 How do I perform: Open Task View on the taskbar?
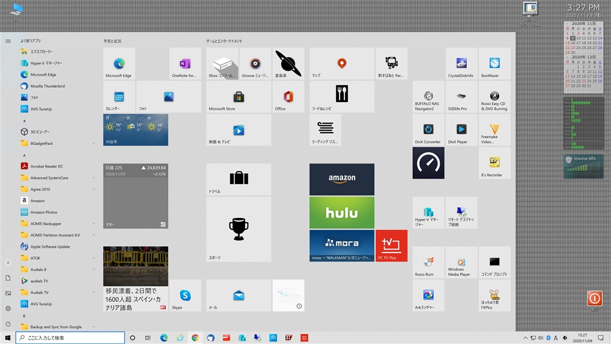click(x=148, y=338)
